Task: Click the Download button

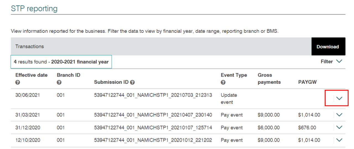Action: point(328,47)
